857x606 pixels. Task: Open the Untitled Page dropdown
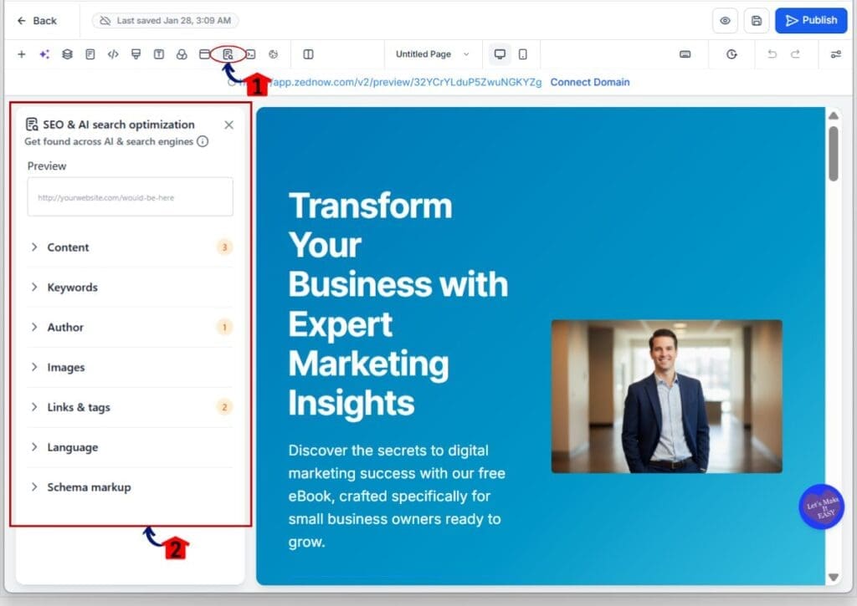coord(432,54)
